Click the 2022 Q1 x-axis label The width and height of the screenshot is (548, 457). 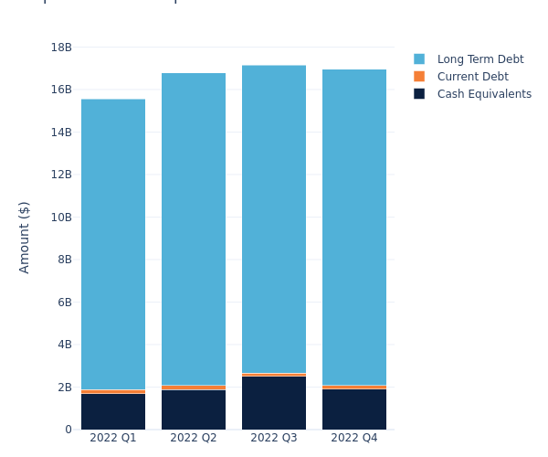click(x=113, y=438)
